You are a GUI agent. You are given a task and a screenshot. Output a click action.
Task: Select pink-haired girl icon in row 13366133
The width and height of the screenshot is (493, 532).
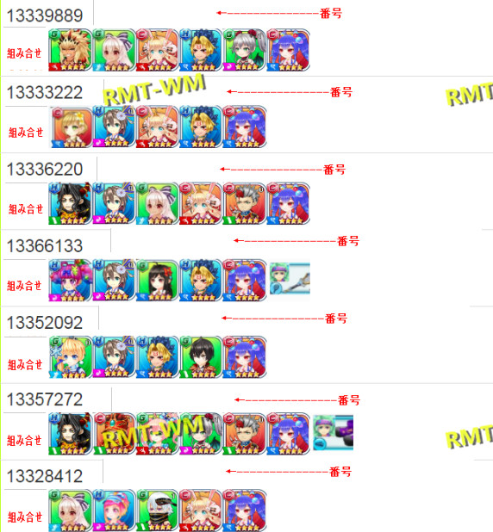[x=71, y=281]
